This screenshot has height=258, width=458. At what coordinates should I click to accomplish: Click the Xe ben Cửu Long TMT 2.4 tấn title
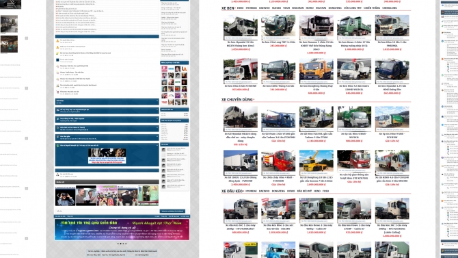[278, 42]
